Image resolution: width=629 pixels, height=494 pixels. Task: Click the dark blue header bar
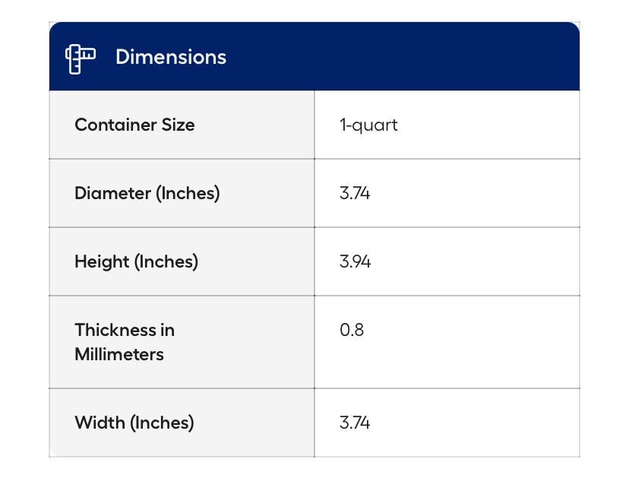[314, 56]
